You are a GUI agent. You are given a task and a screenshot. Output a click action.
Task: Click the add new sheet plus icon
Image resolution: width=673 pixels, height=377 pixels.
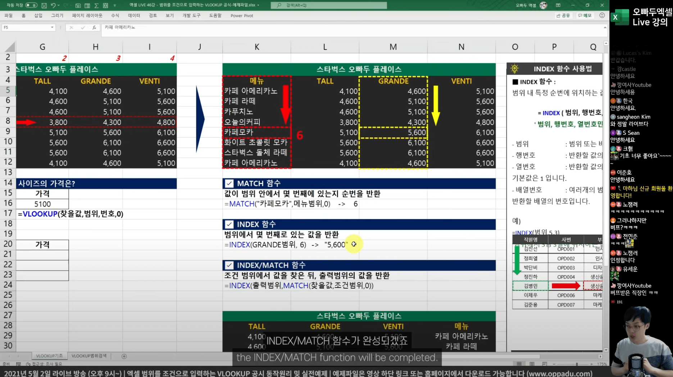[x=124, y=356]
